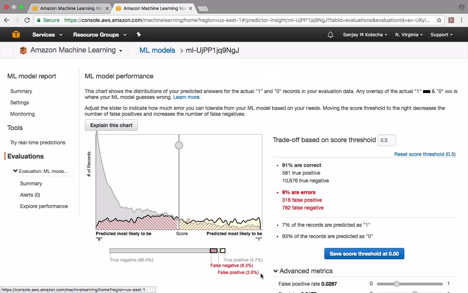
Task: Click Save score threshold at 0.50
Action: tap(364, 254)
